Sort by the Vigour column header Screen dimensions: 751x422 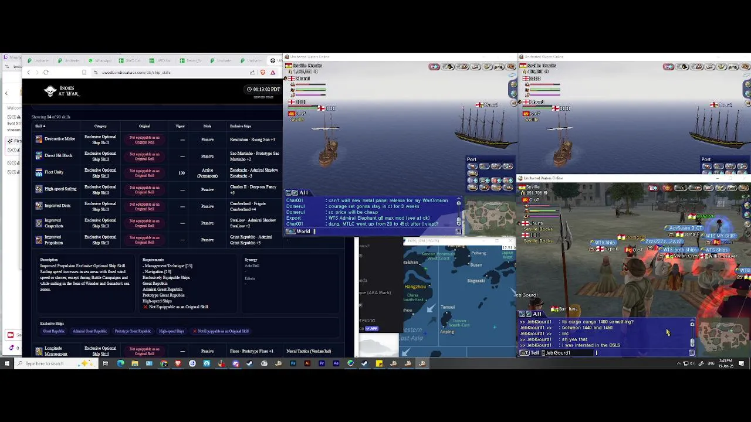[180, 126]
